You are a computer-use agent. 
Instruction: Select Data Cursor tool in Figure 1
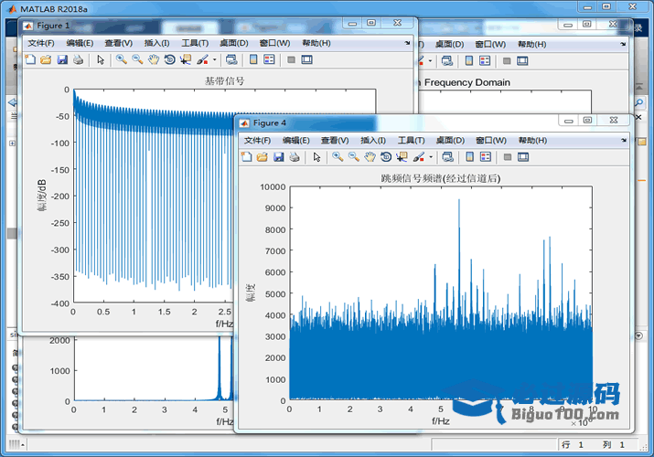click(186, 59)
